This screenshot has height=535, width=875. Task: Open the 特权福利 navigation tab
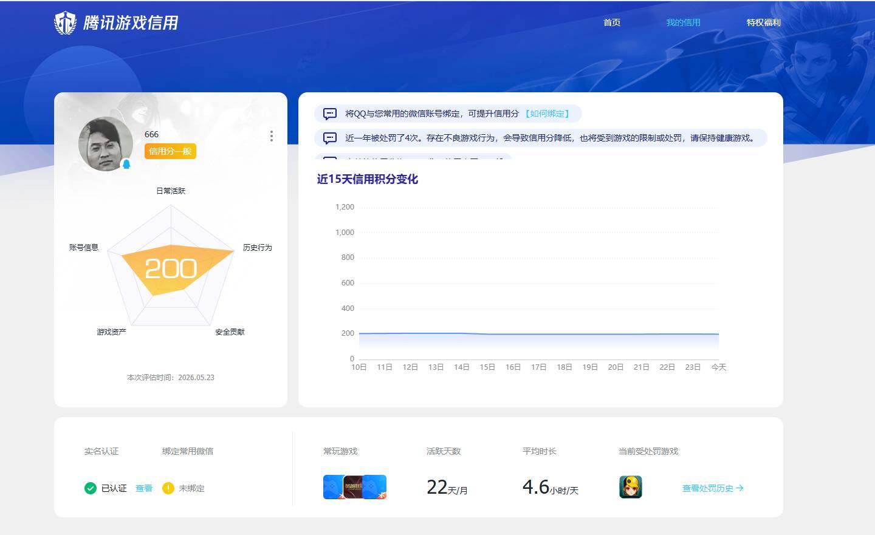click(x=763, y=22)
